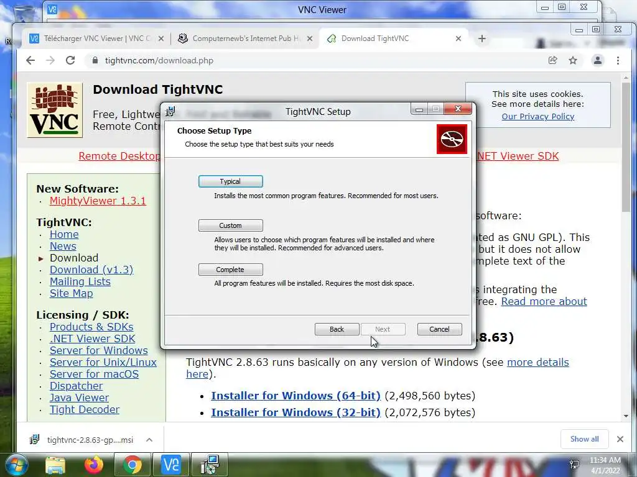Viewport: 637px width, 477px height.
Task: Click the browser back arrow
Action: [x=30, y=60]
